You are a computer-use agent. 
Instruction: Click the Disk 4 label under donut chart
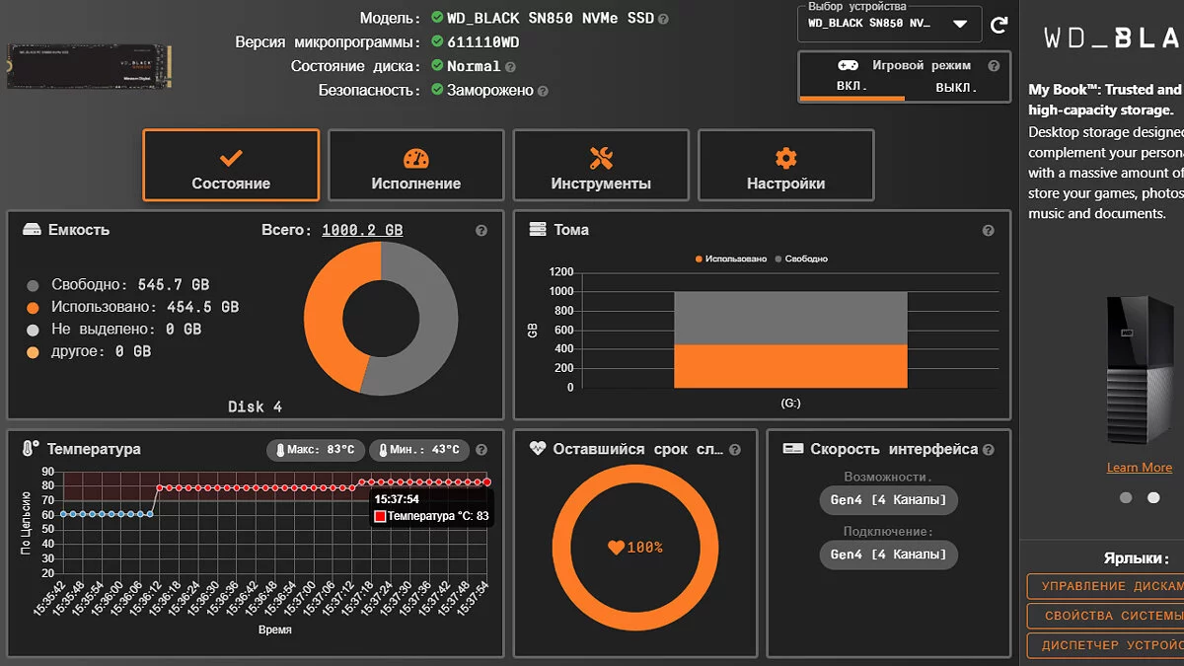[x=255, y=407]
